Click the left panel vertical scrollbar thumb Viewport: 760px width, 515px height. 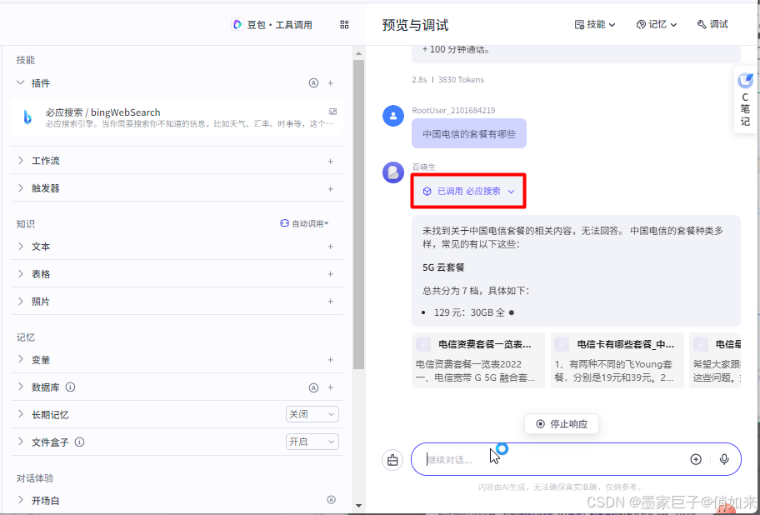click(358, 214)
